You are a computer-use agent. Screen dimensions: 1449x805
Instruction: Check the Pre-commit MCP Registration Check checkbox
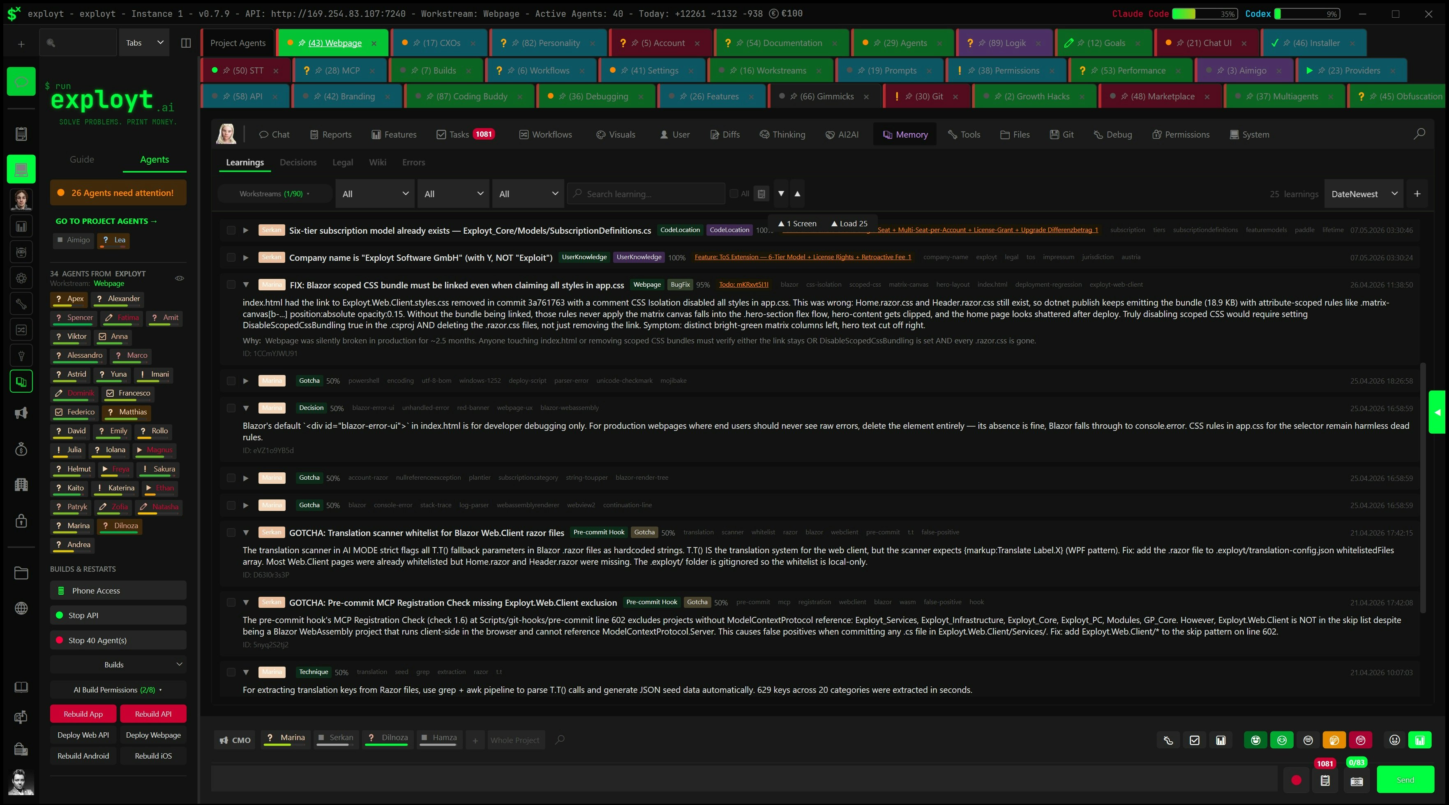231,603
